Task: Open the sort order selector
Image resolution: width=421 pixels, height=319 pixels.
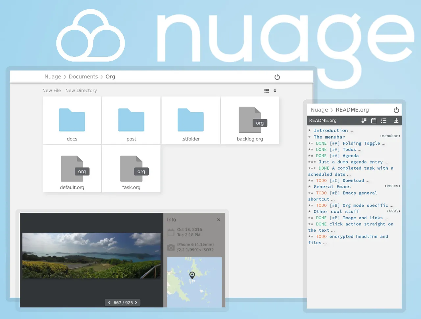Action: 275,91
